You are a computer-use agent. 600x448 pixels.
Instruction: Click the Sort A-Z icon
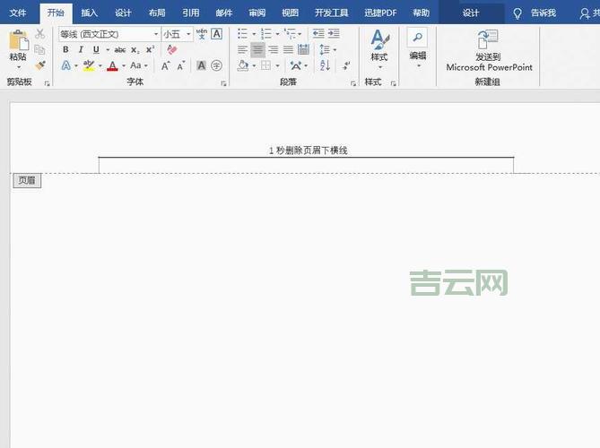325,65
